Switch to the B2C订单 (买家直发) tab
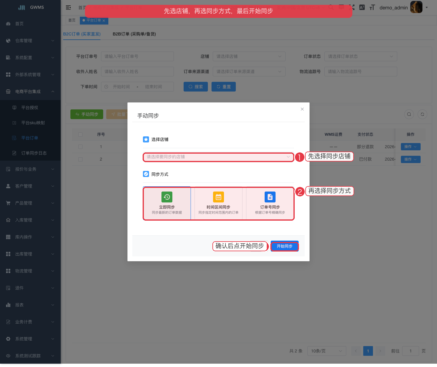The image size is (437, 367). [82, 34]
